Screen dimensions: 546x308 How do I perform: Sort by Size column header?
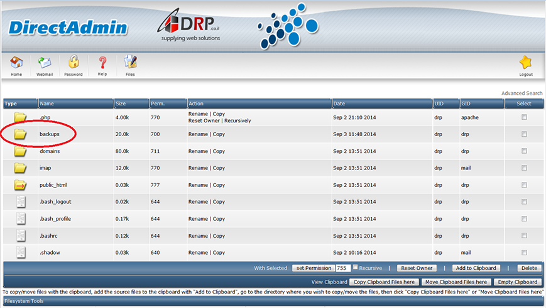coord(122,104)
